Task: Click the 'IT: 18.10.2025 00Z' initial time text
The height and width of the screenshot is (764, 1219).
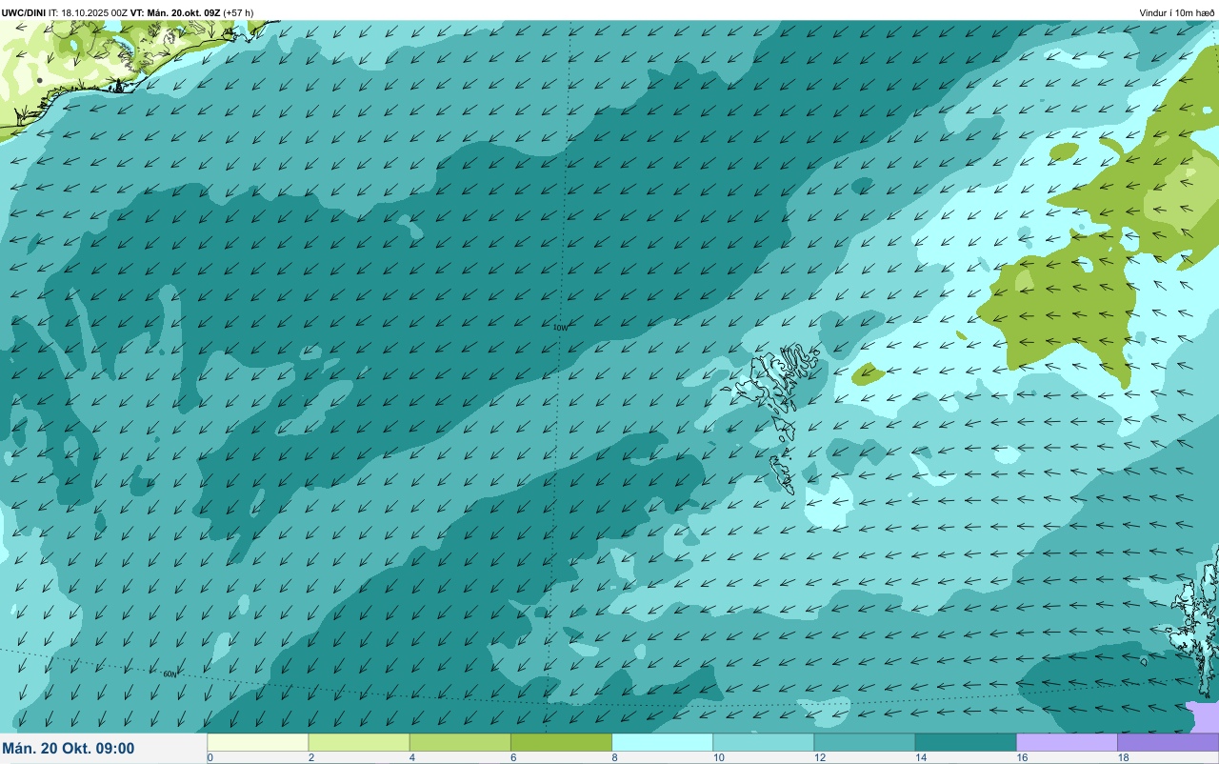Action: click(x=89, y=12)
